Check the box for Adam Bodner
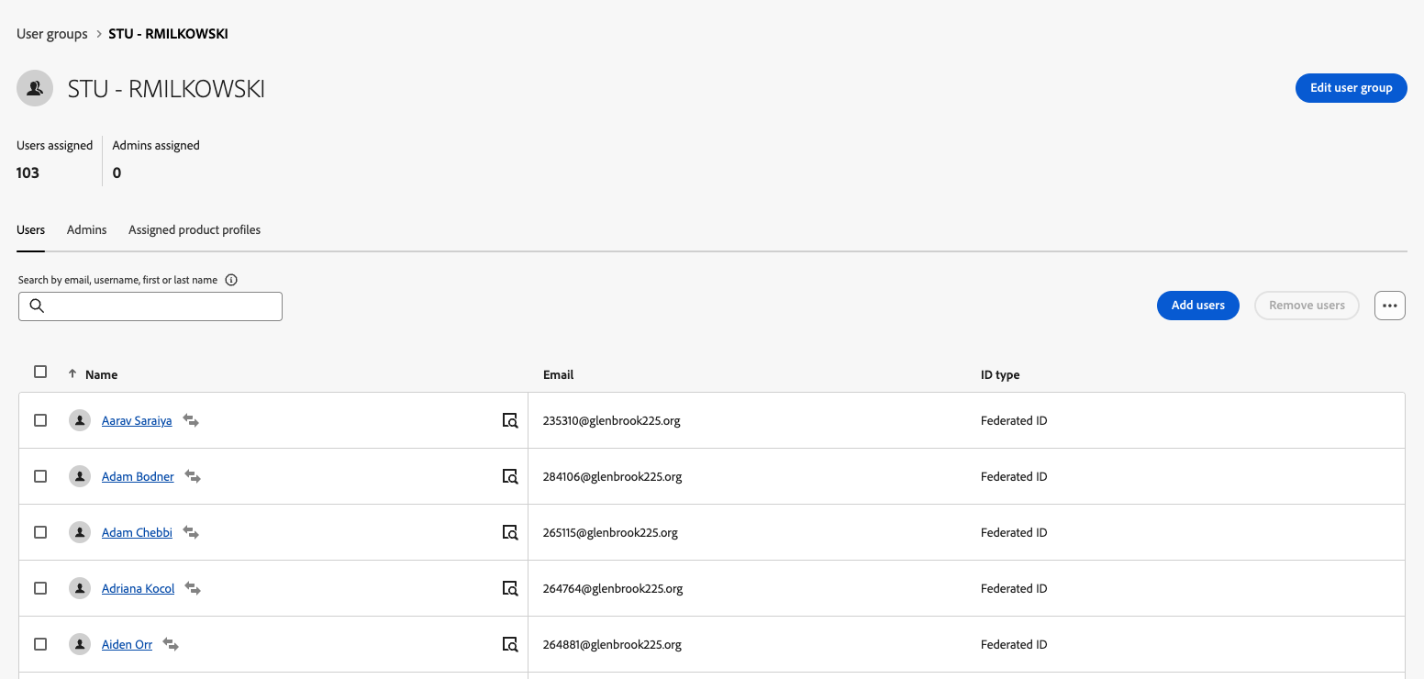This screenshot has height=679, width=1424. (40, 476)
